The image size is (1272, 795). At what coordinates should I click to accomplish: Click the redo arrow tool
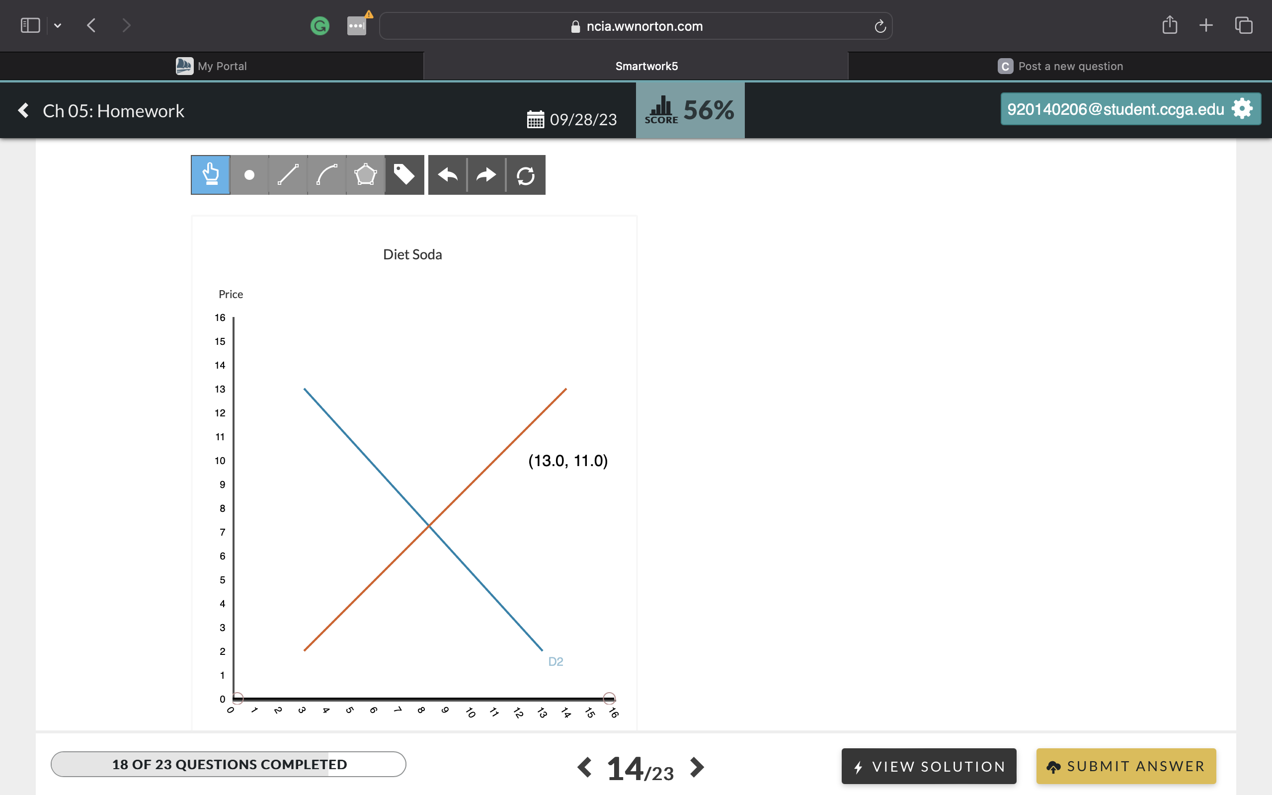pyautogui.click(x=486, y=174)
